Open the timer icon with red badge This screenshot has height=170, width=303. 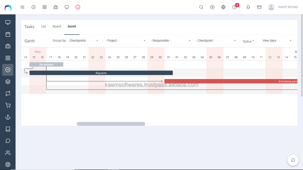click(x=235, y=7)
